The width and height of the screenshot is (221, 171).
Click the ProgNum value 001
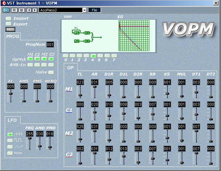[50, 45]
